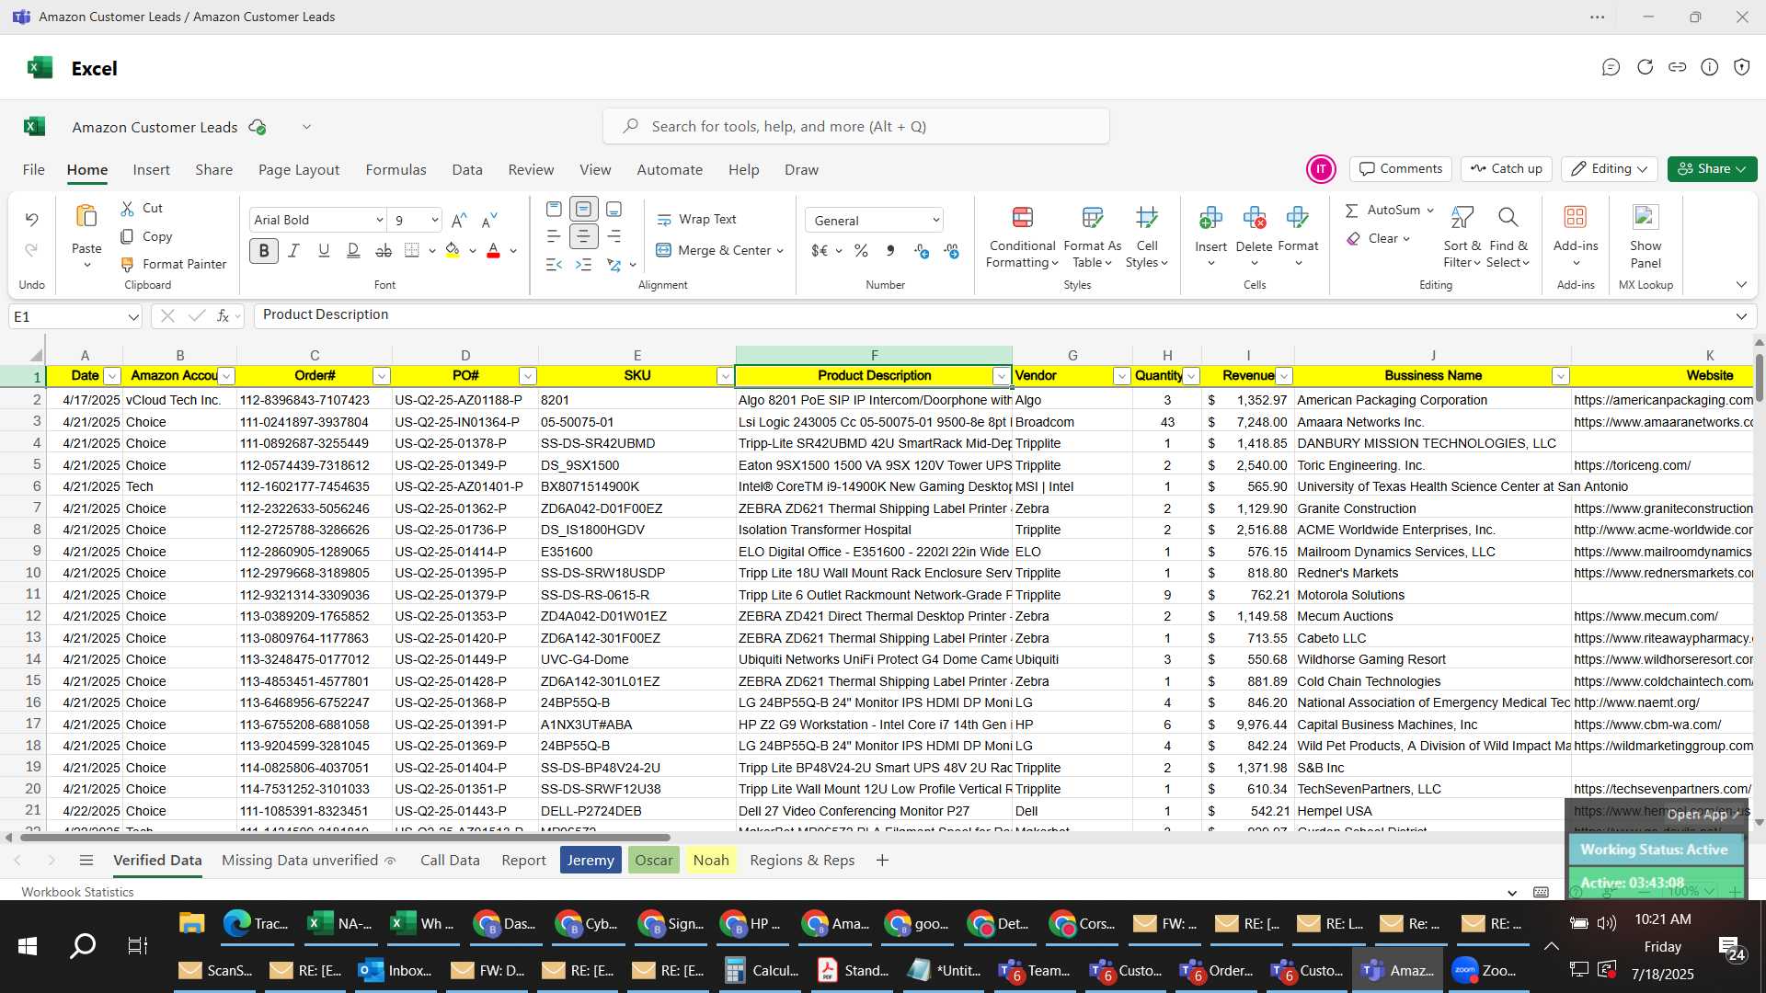This screenshot has width=1766, height=993.
Task: Click increase indent icon
Action: (583, 265)
